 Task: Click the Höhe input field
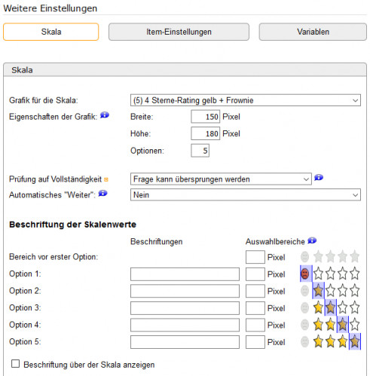click(205, 133)
